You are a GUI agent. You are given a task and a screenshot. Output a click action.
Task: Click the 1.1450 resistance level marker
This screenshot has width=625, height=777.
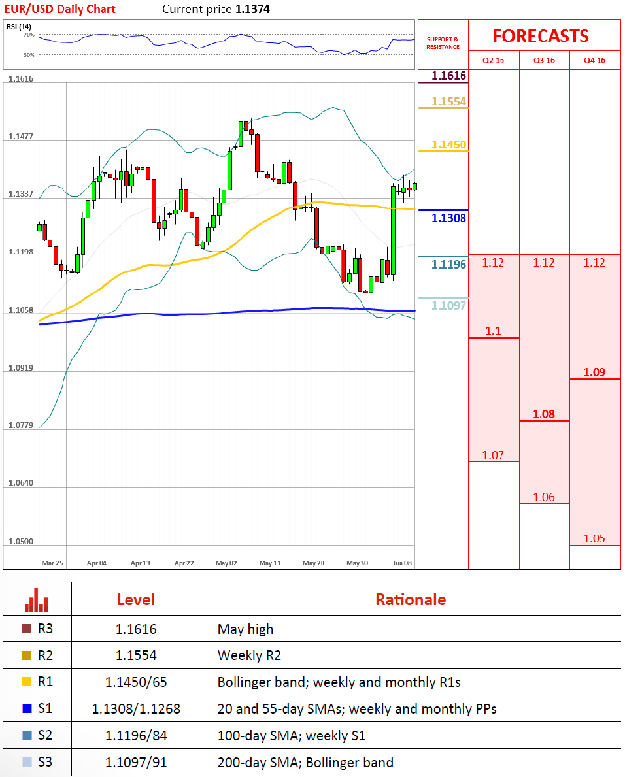point(448,144)
